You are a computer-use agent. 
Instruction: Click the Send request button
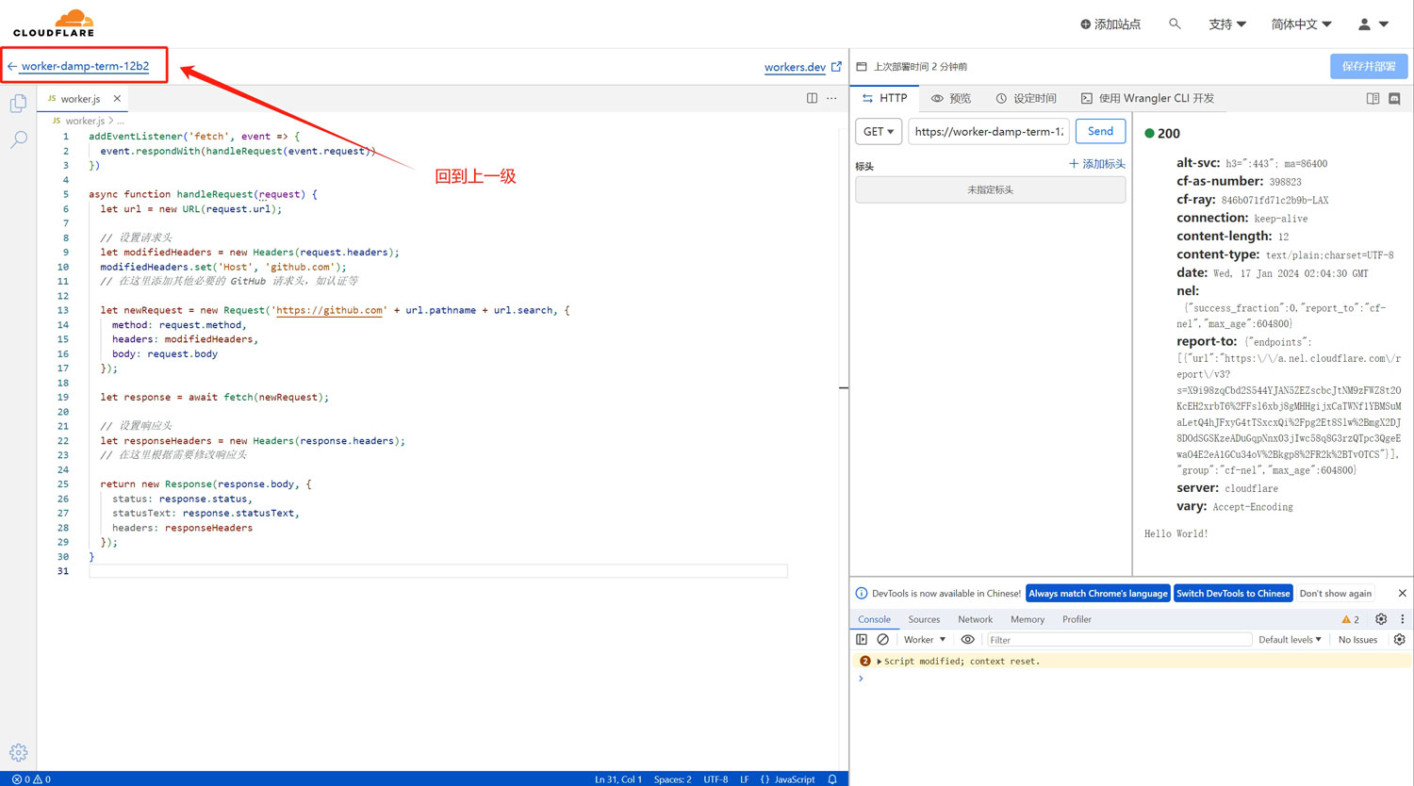(1100, 131)
